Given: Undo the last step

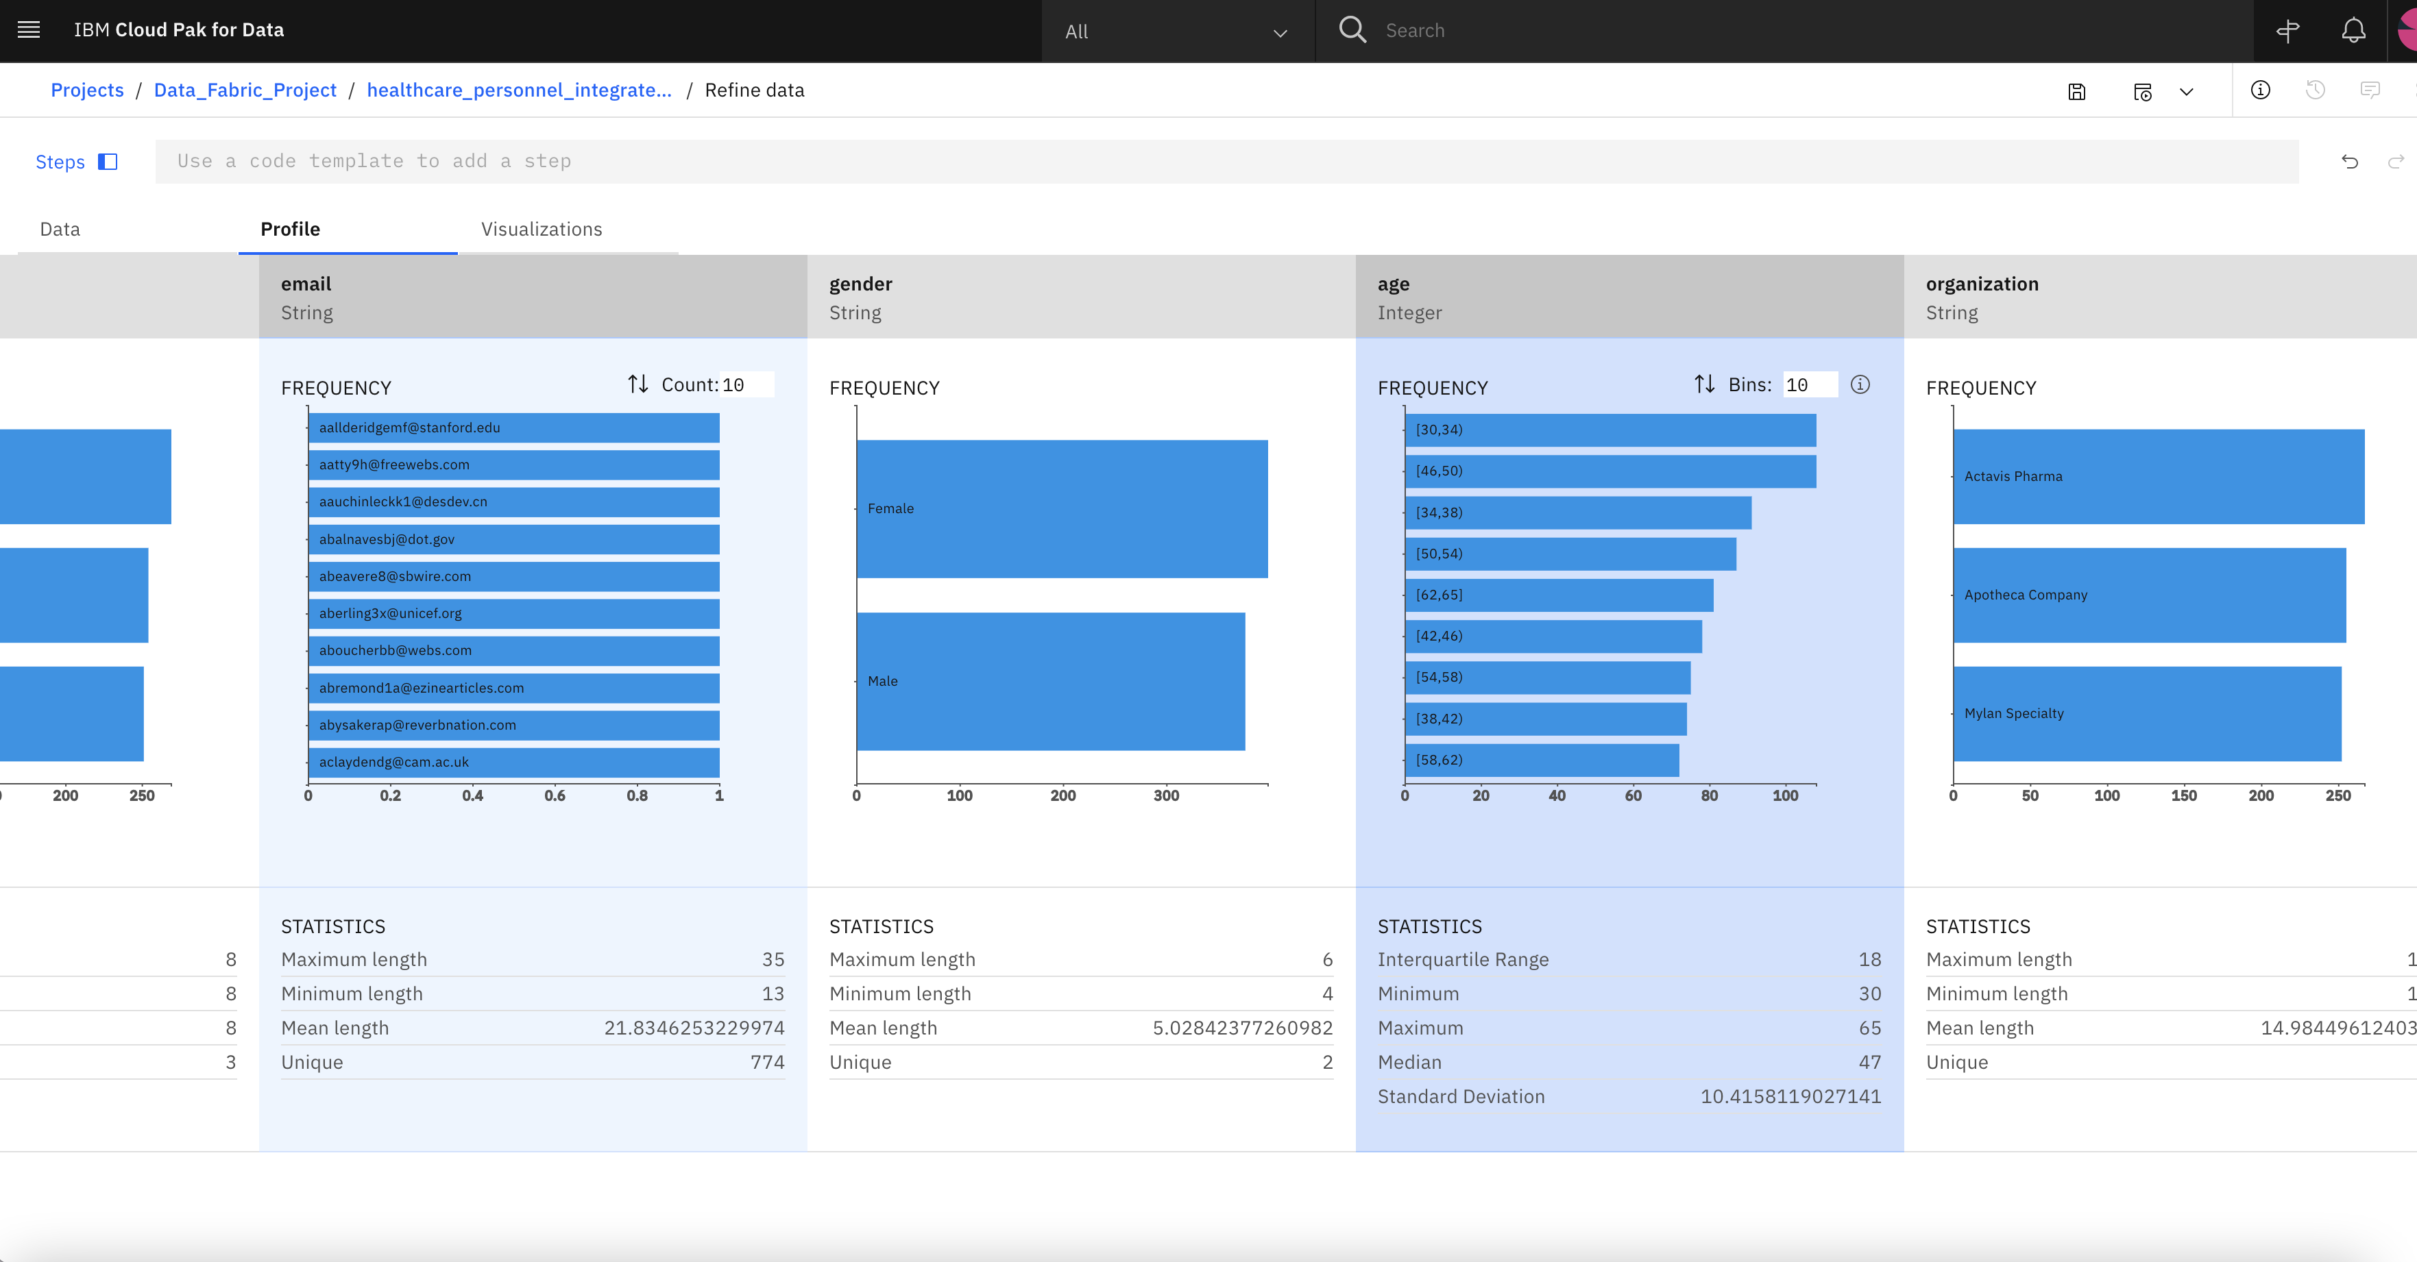Looking at the screenshot, I should (x=2349, y=161).
